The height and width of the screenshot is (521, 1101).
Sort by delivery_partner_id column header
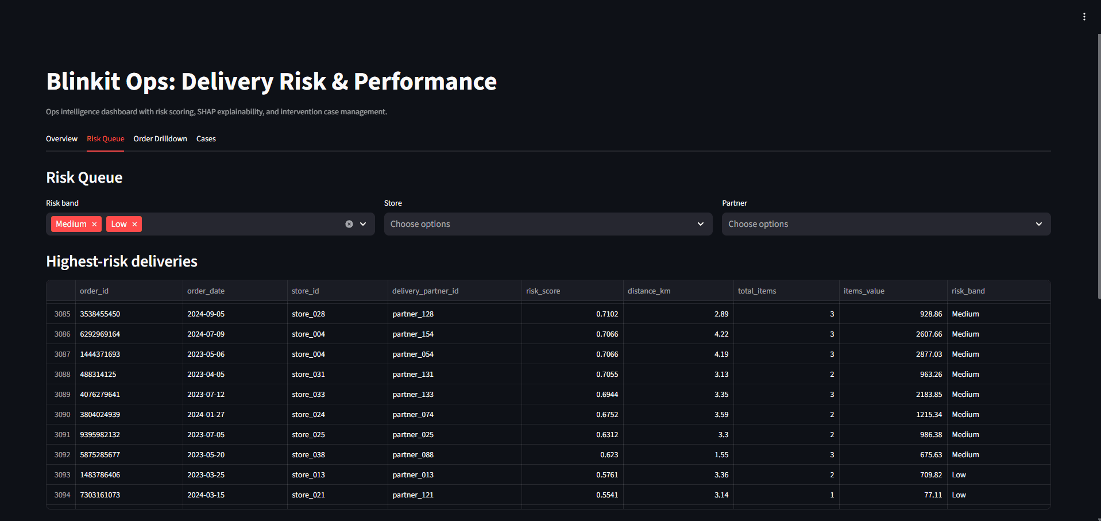[x=455, y=291]
